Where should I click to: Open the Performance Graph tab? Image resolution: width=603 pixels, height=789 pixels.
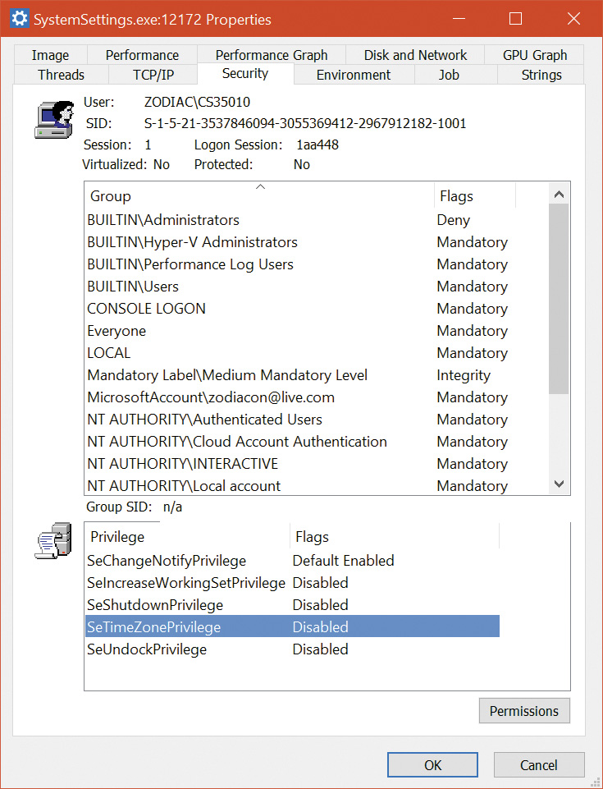click(272, 55)
